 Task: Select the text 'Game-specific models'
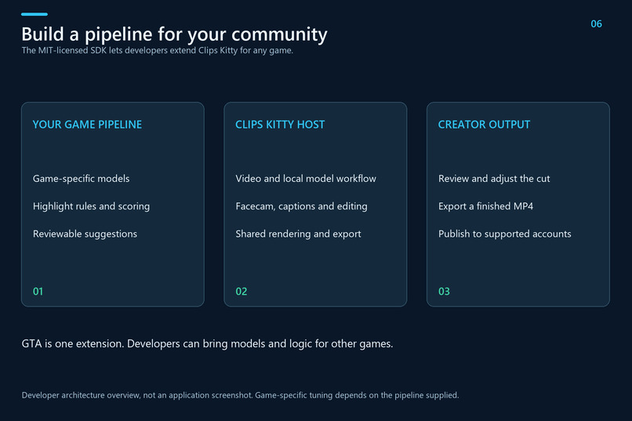[x=81, y=179]
